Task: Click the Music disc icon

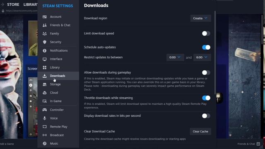Action: tap(45, 144)
